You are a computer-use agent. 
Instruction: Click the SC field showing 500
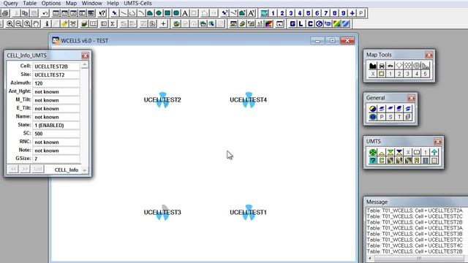pyautogui.click(x=56, y=134)
